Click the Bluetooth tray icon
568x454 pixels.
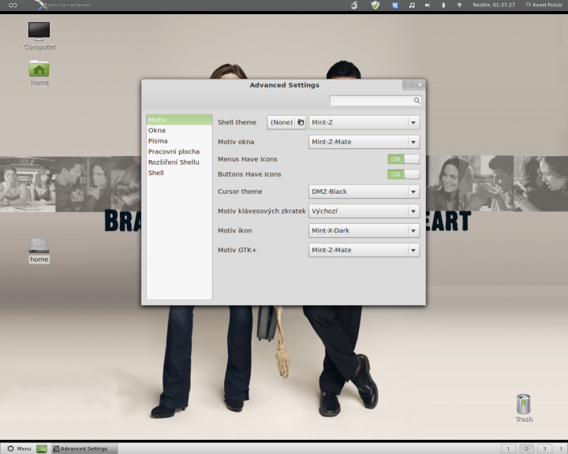(x=443, y=6)
